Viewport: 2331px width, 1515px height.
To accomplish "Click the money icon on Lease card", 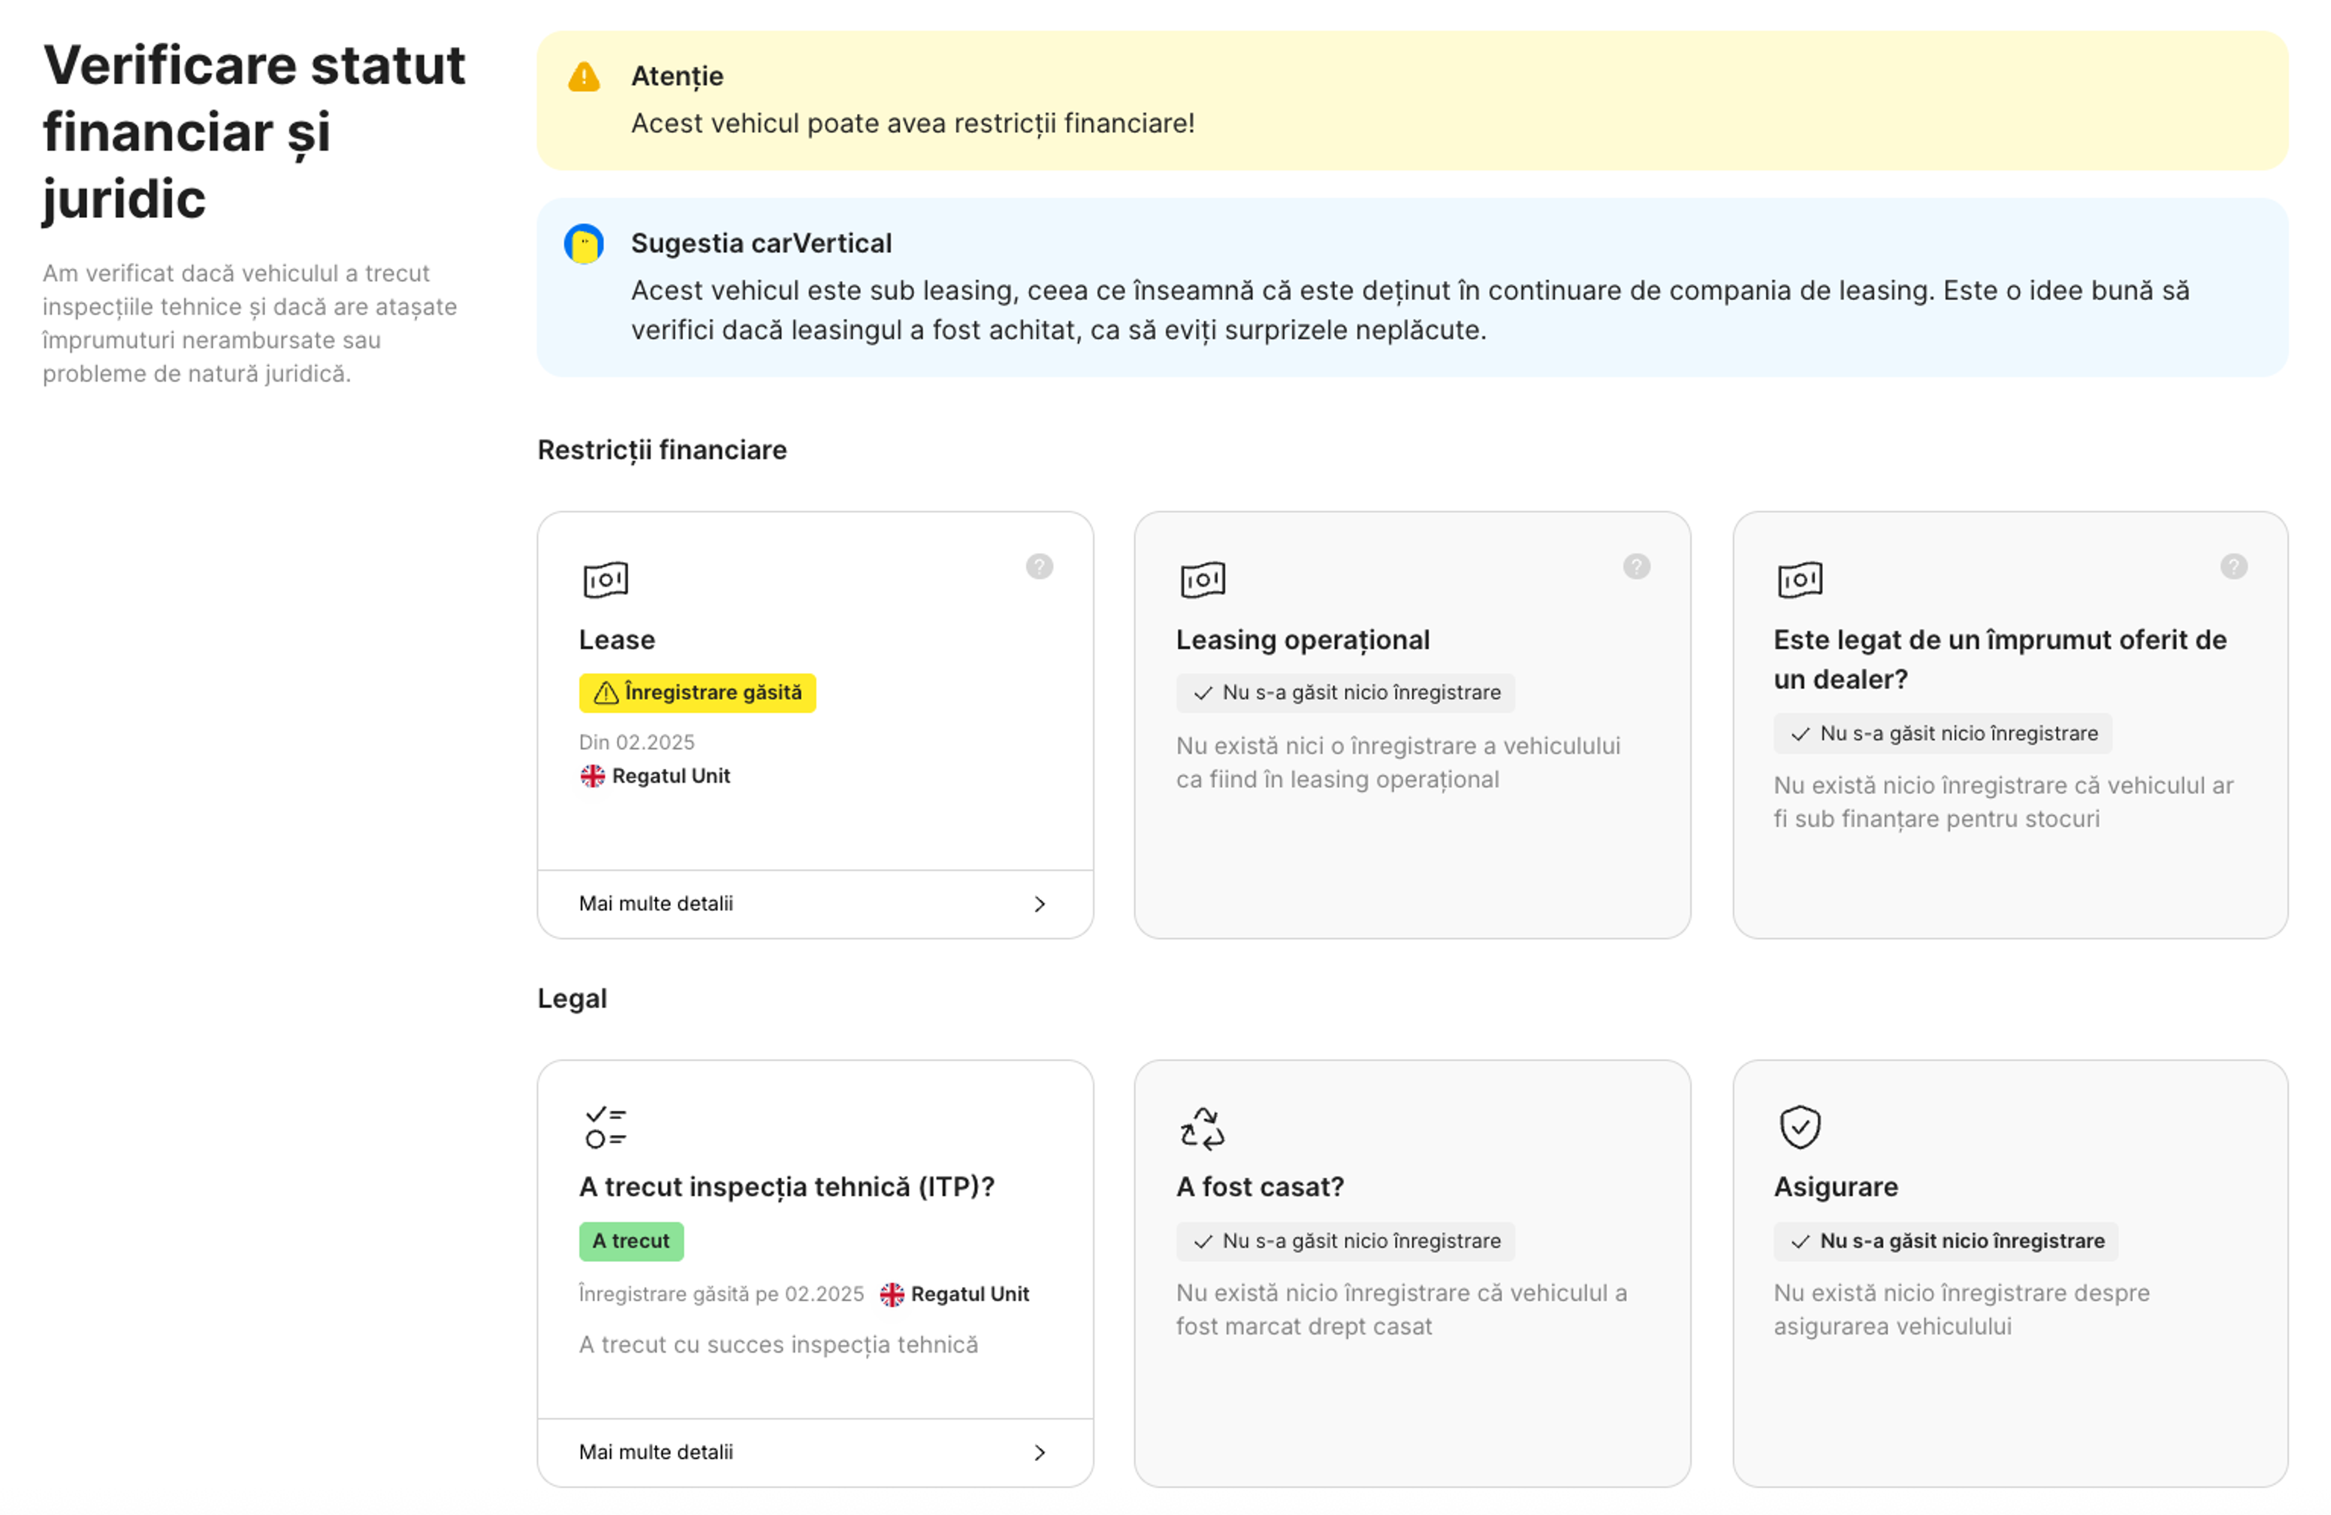I will coord(605,580).
